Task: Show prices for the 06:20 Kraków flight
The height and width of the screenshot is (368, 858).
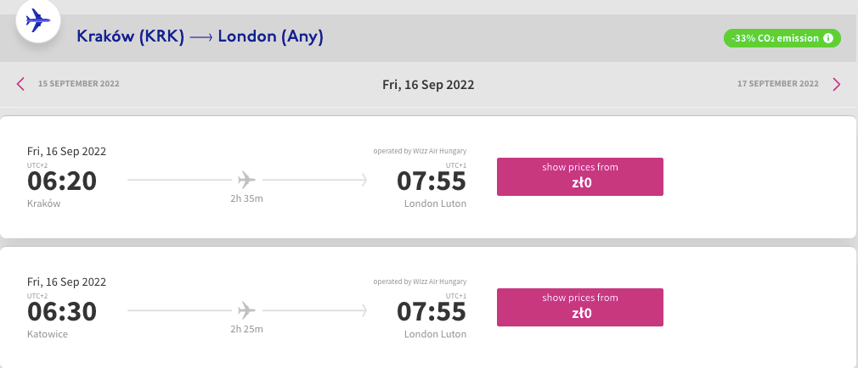Action: 580,176
